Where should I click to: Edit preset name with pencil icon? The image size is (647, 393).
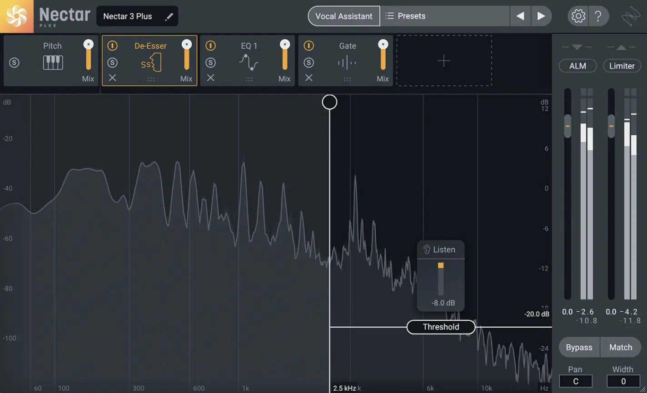(169, 17)
